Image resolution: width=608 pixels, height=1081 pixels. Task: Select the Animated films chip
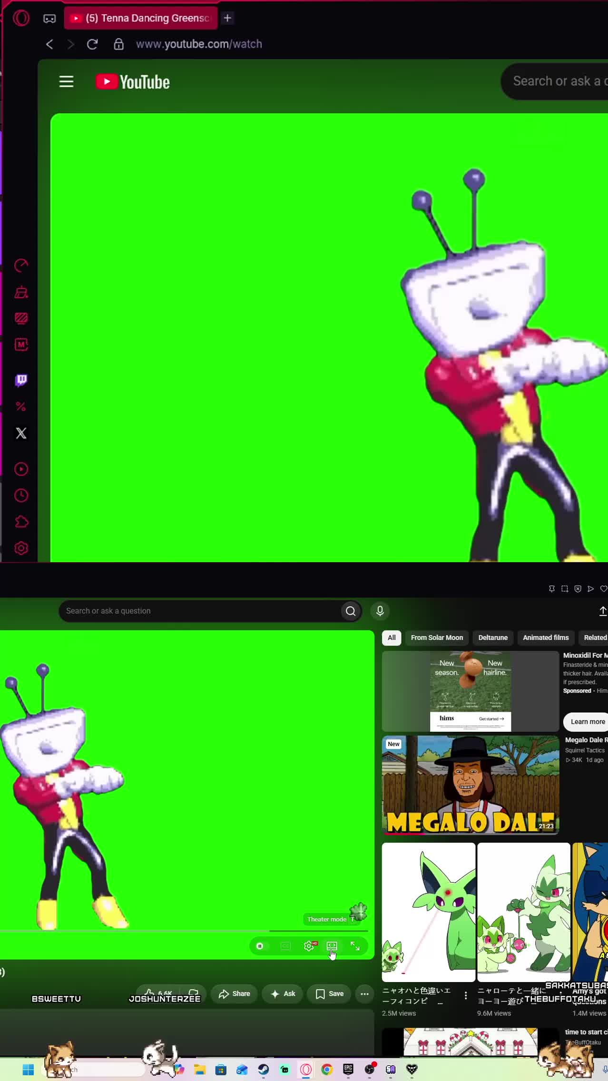tap(546, 638)
